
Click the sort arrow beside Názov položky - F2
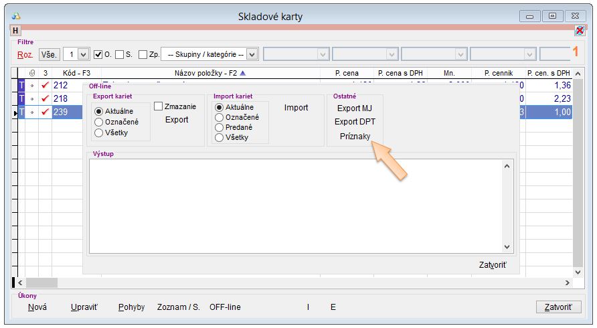pyautogui.click(x=243, y=72)
